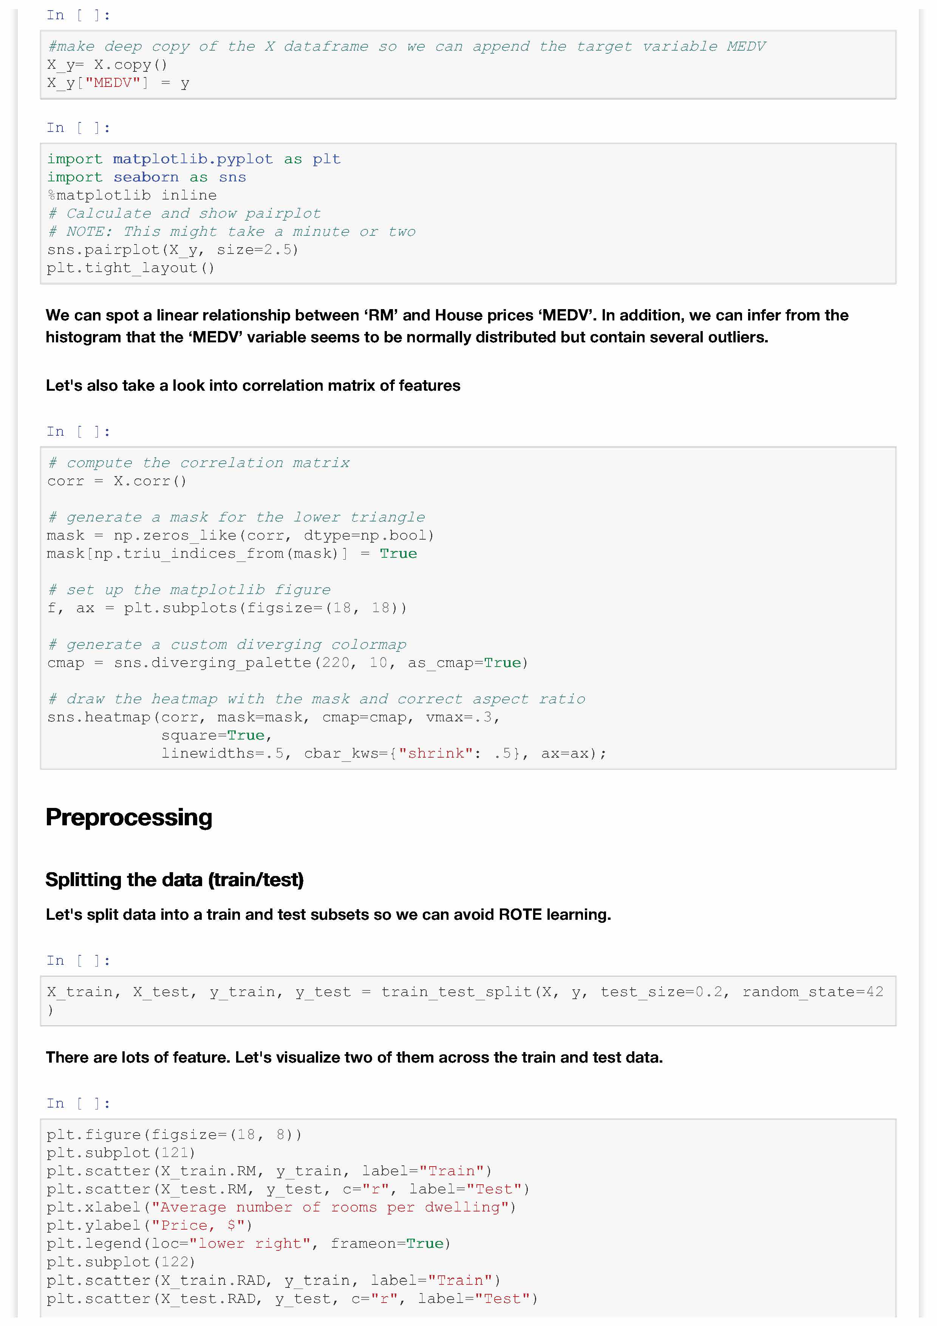Click "Let's also take a look into correlation matrix" text
937x1326 pixels.
click(253, 385)
